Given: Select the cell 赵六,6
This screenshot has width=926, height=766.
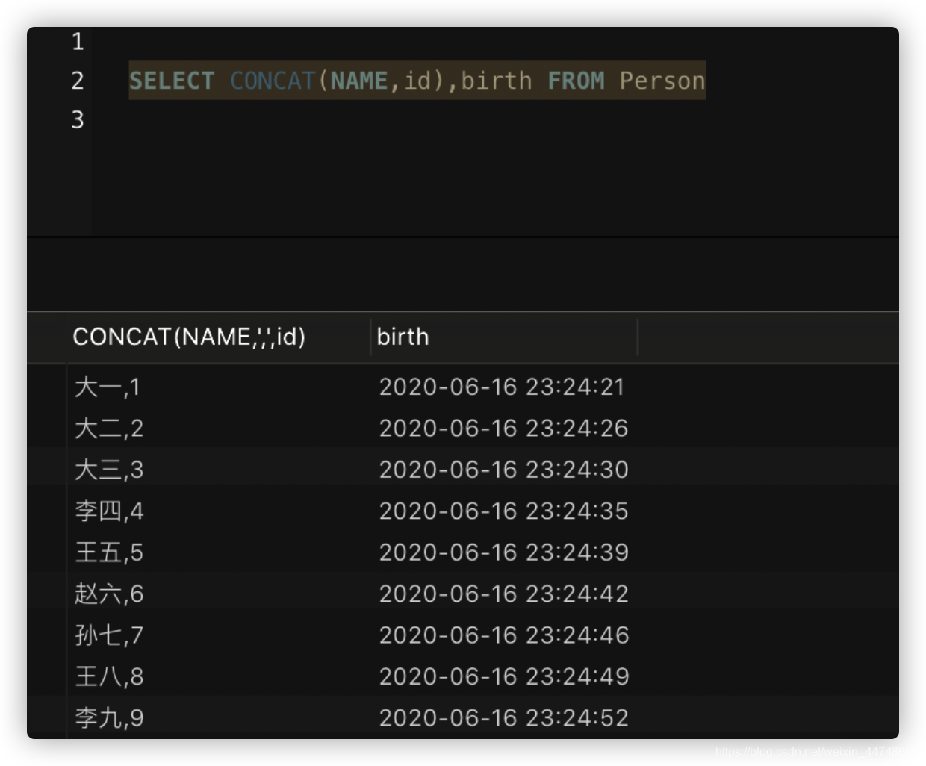Looking at the screenshot, I should tap(109, 594).
